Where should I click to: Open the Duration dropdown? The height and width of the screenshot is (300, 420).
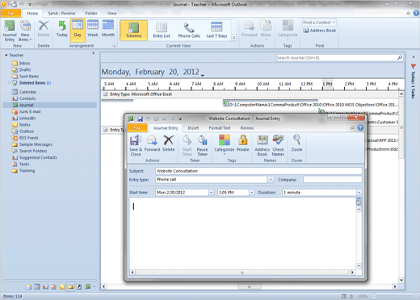359,192
